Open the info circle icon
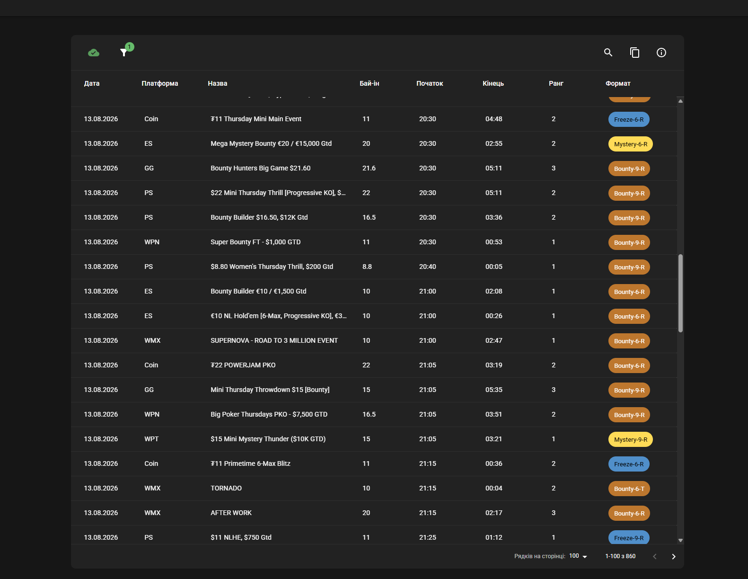 point(661,53)
